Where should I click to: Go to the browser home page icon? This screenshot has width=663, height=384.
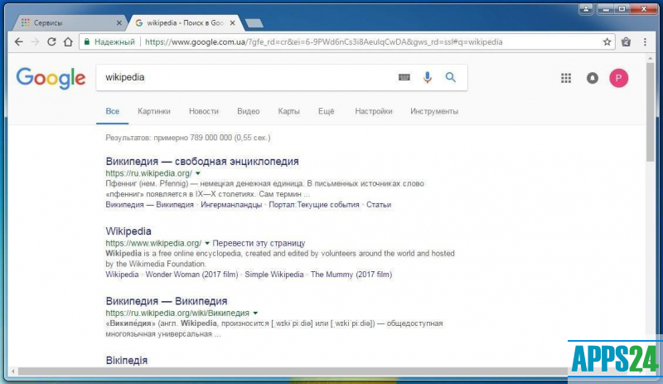point(68,41)
